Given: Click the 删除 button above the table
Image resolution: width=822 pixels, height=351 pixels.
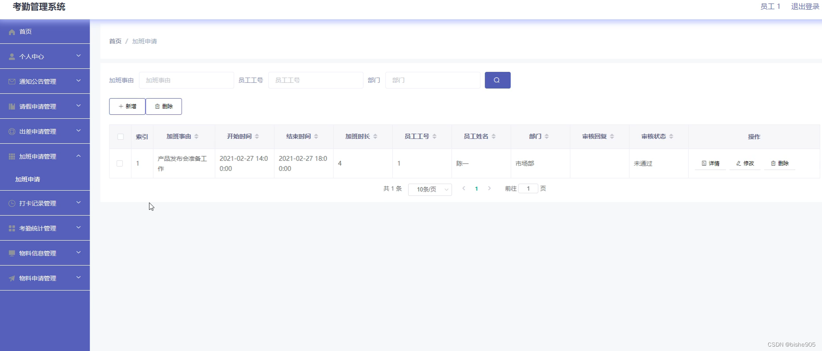Looking at the screenshot, I should click(x=164, y=106).
